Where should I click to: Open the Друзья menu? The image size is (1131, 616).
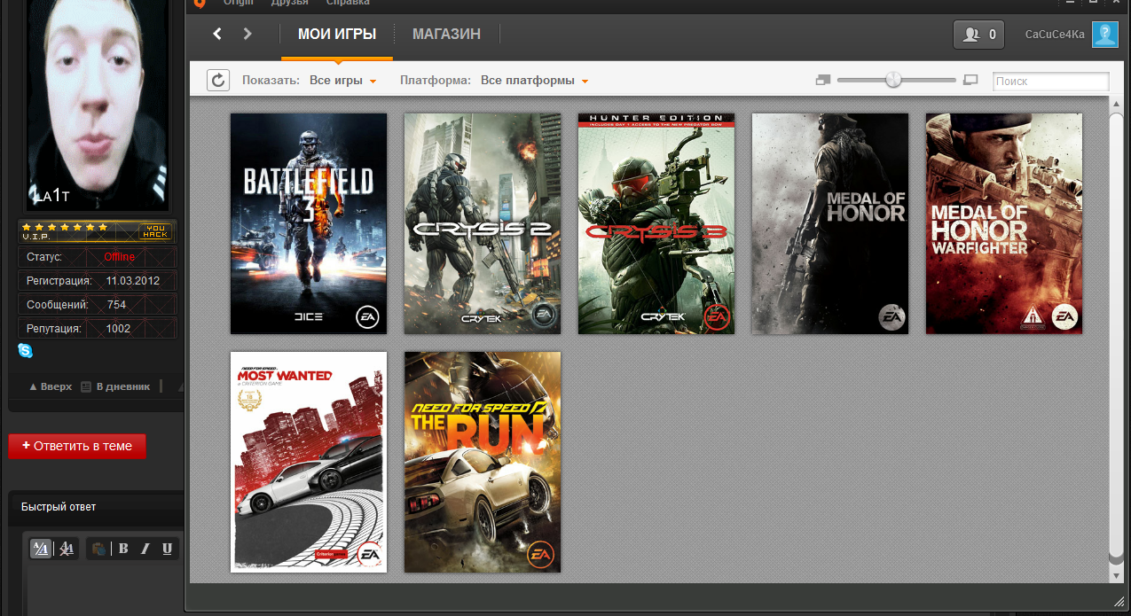coord(290,3)
